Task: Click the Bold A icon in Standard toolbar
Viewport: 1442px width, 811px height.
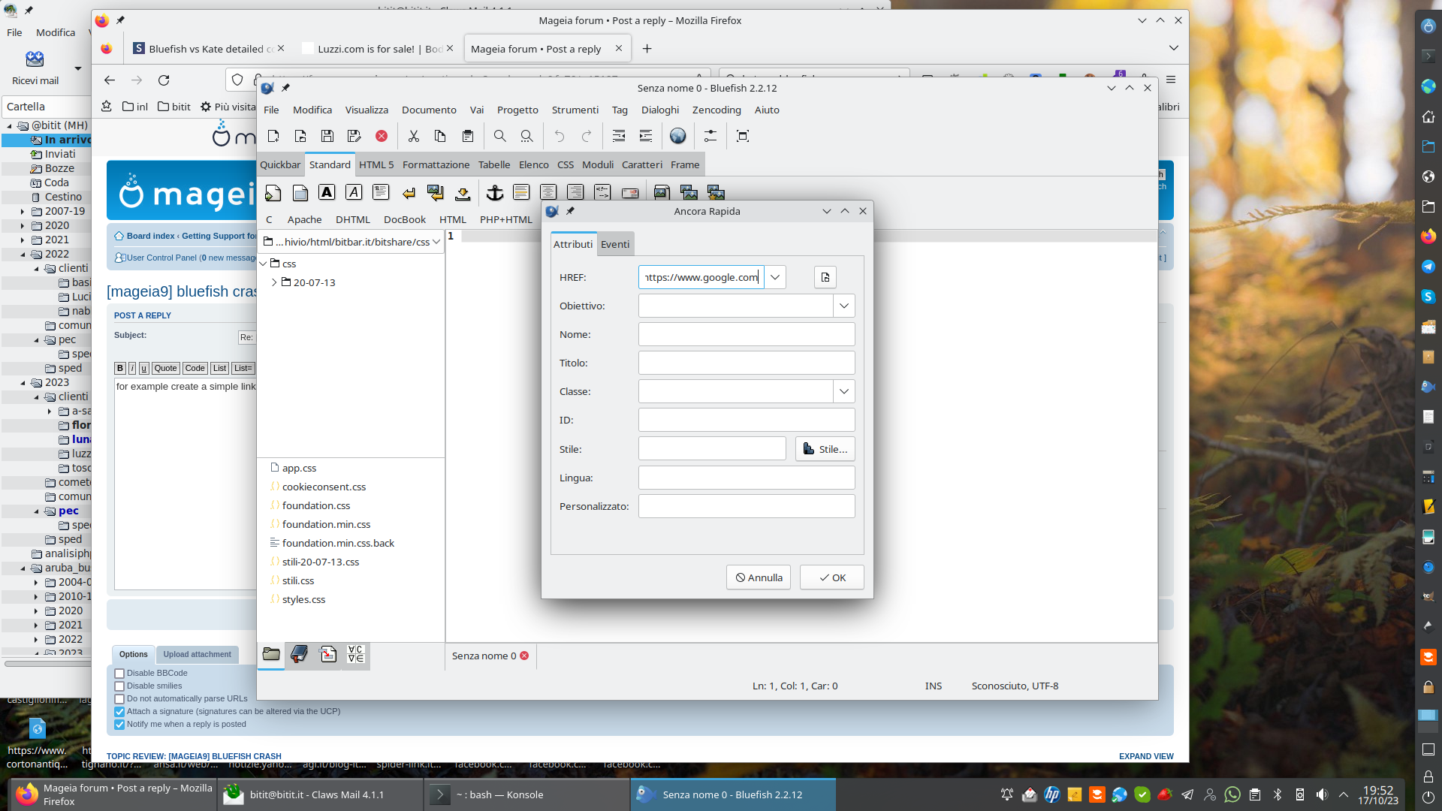Action: point(327,192)
